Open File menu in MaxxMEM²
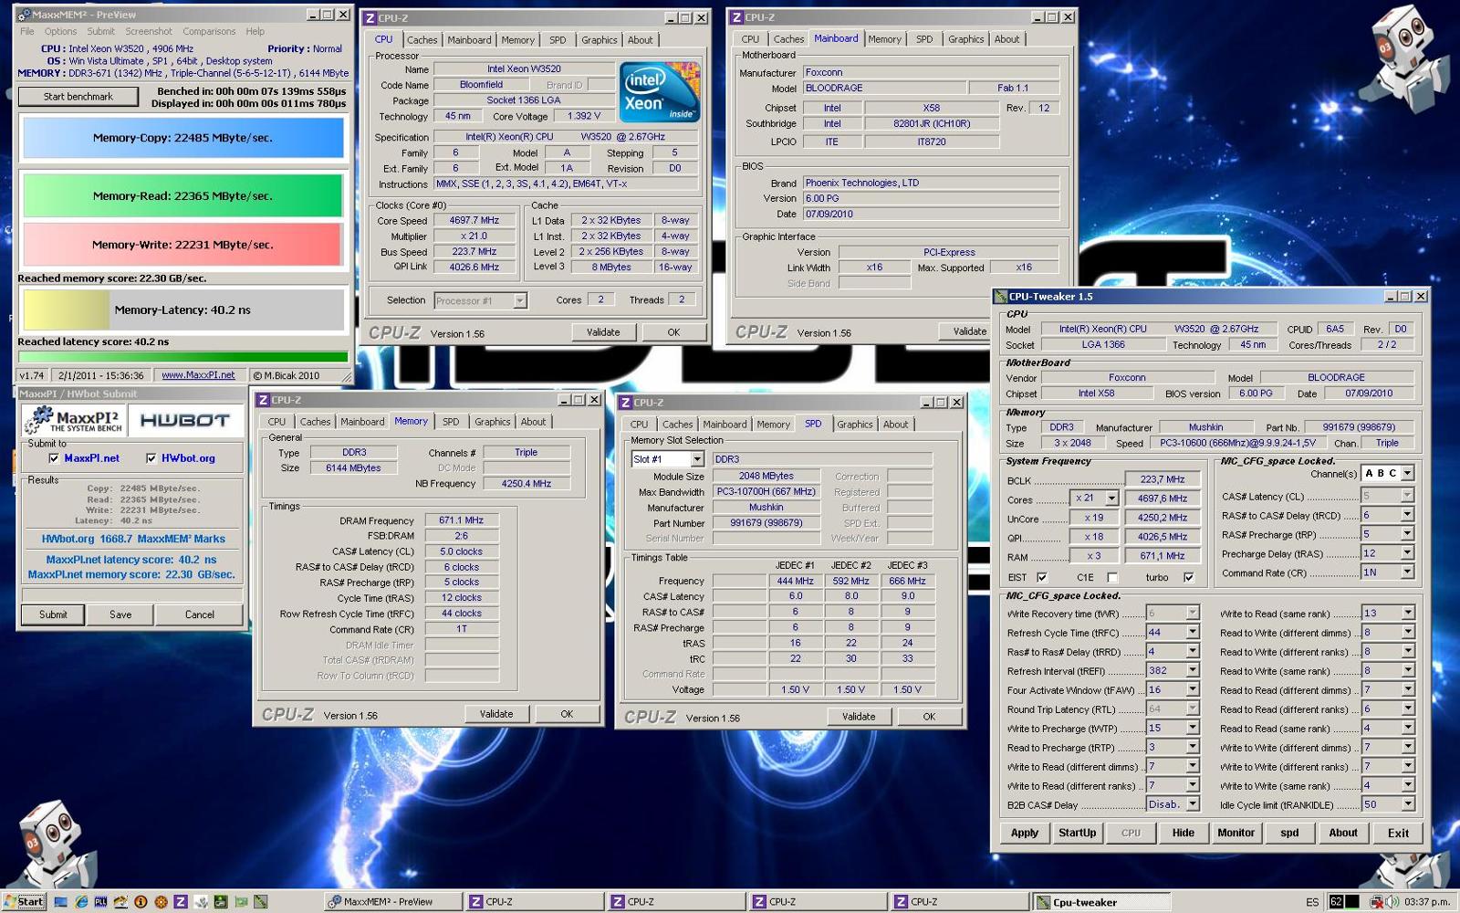 [x=26, y=31]
